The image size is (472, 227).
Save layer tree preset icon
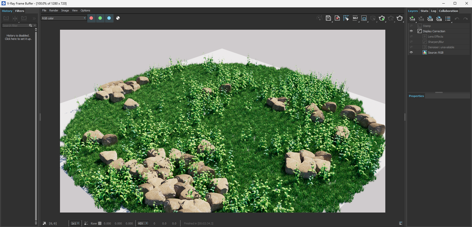[430, 19]
